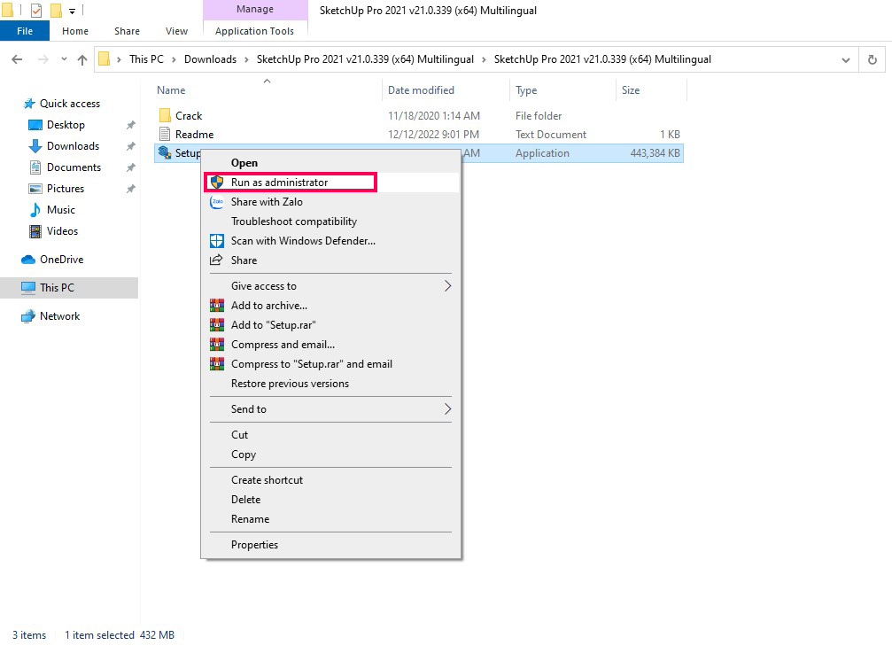This screenshot has height=645, width=892.
Task: Click the Crack folder icon
Action: (164, 116)
